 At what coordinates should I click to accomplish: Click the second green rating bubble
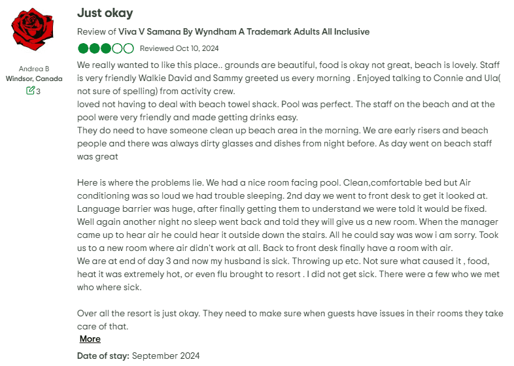(94, 48)
